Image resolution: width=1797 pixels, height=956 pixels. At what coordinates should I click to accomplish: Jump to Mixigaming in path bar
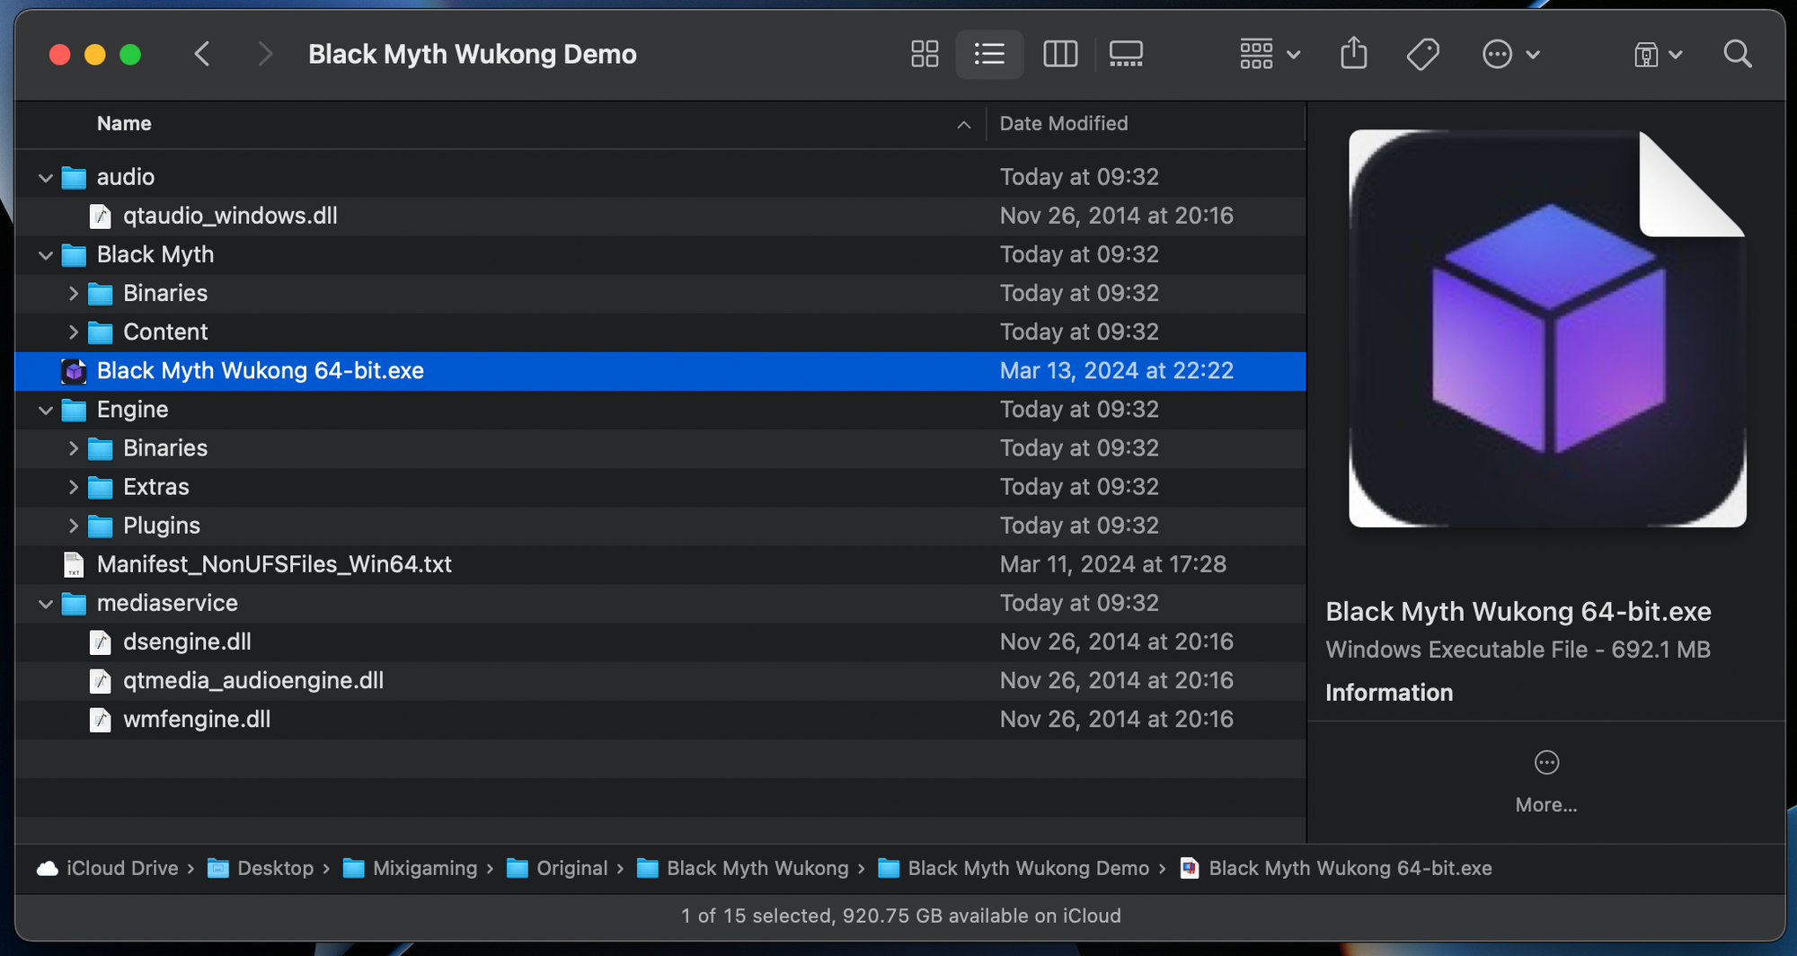(x=424, y=868)
